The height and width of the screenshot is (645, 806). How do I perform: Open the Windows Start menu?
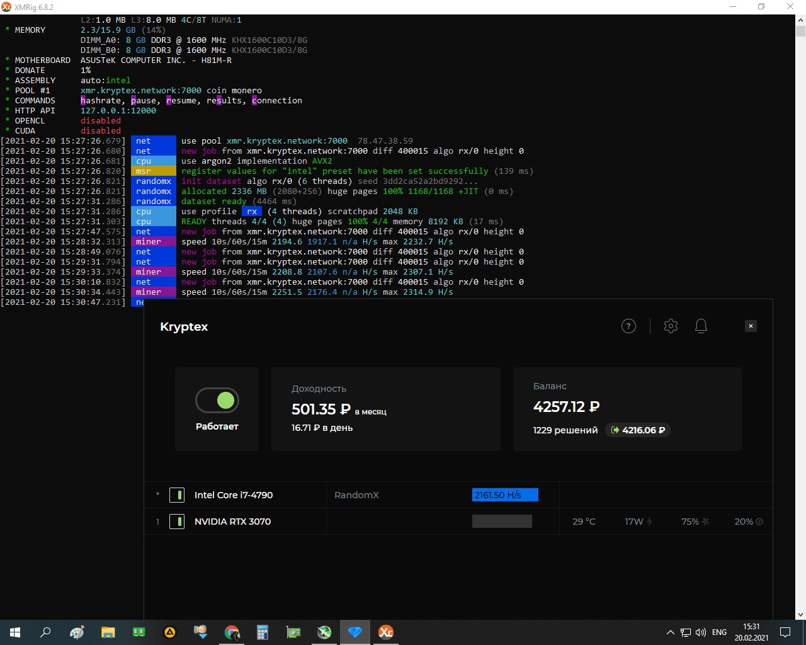pyautogui.click(x=15, y=632)
